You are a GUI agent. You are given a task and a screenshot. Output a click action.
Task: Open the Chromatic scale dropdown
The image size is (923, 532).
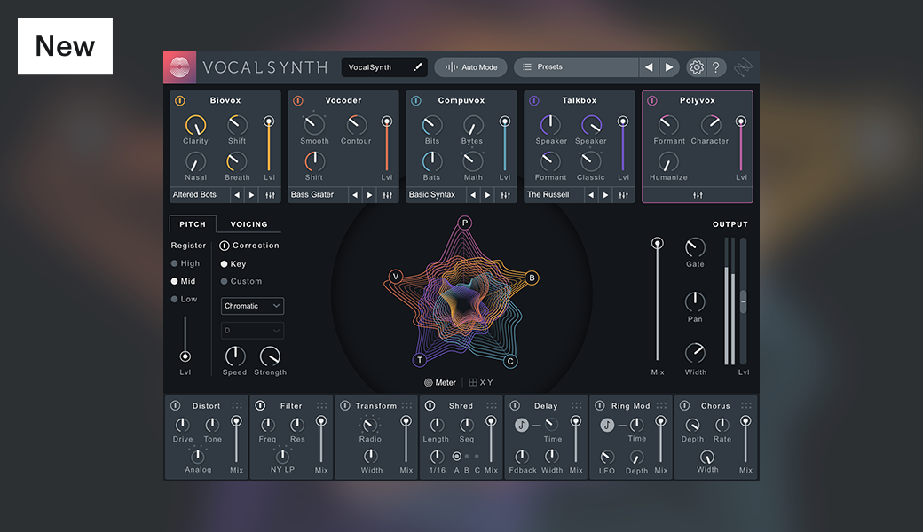(253, 306)
